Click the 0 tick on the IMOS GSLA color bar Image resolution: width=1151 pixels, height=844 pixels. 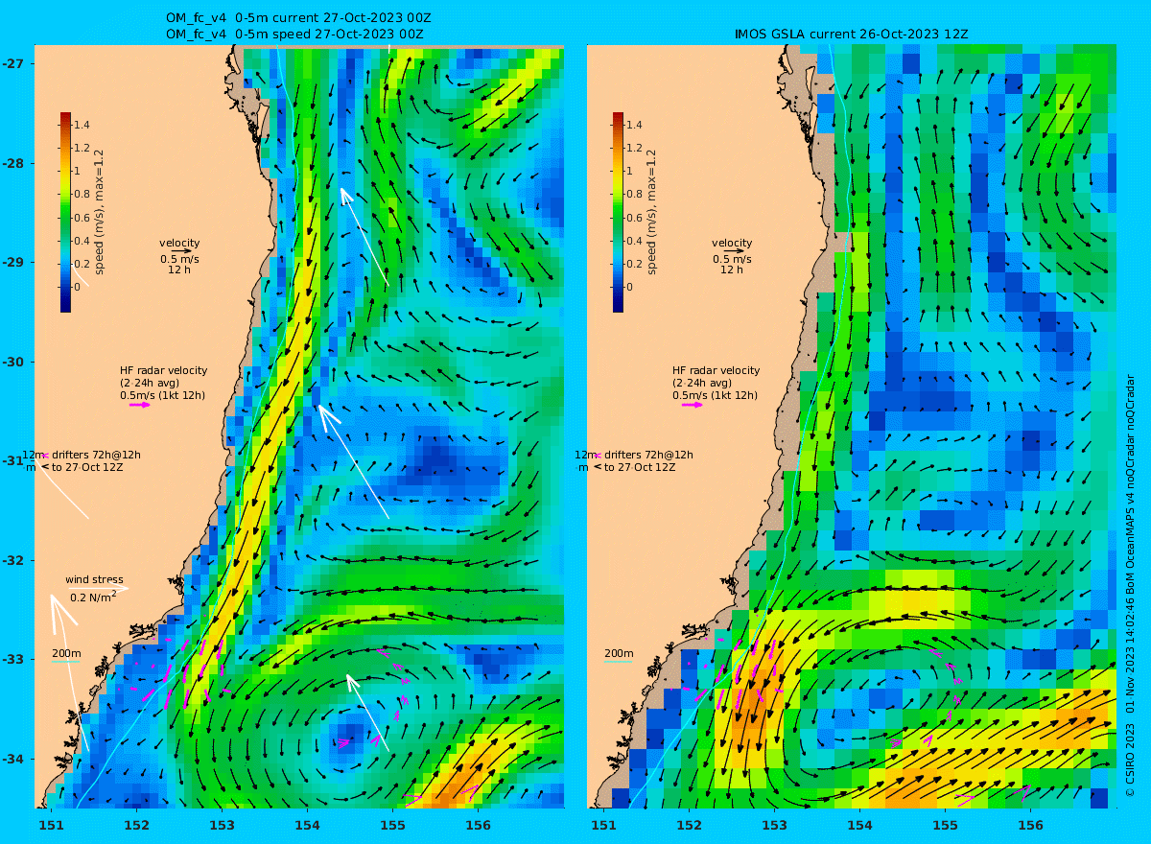(630, 287)
